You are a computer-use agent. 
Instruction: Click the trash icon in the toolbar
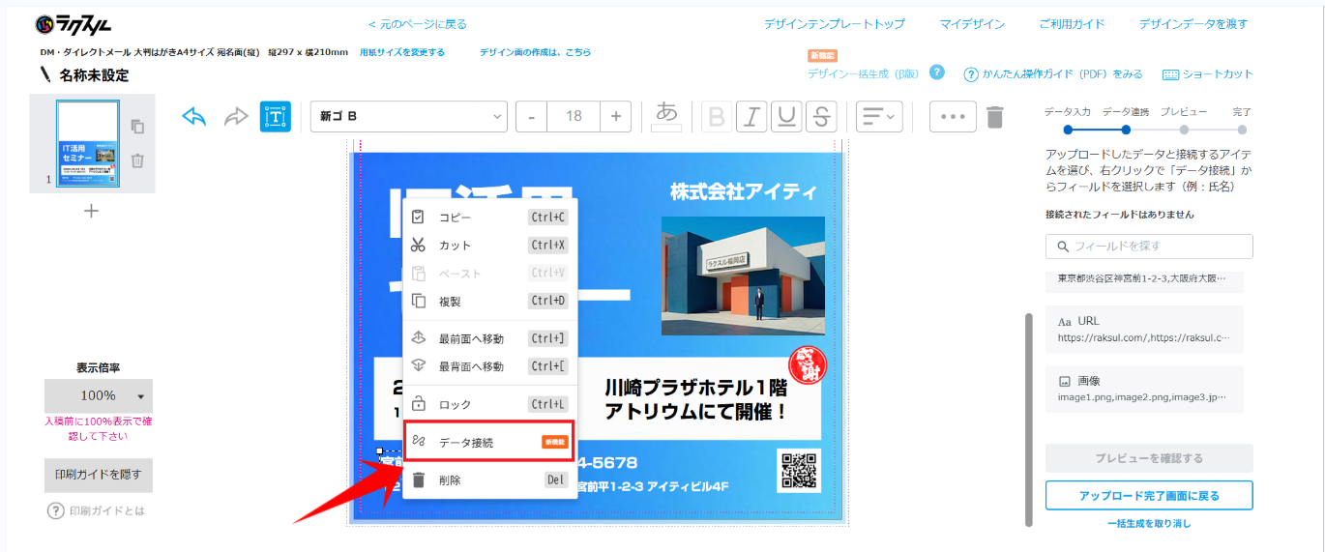(x=995, y=117)
